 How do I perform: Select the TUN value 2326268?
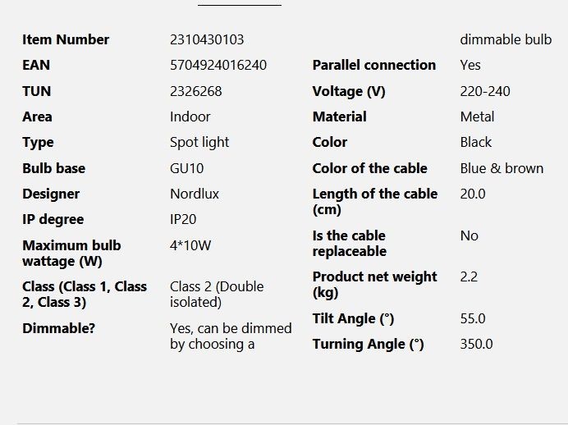click(195, 91)
